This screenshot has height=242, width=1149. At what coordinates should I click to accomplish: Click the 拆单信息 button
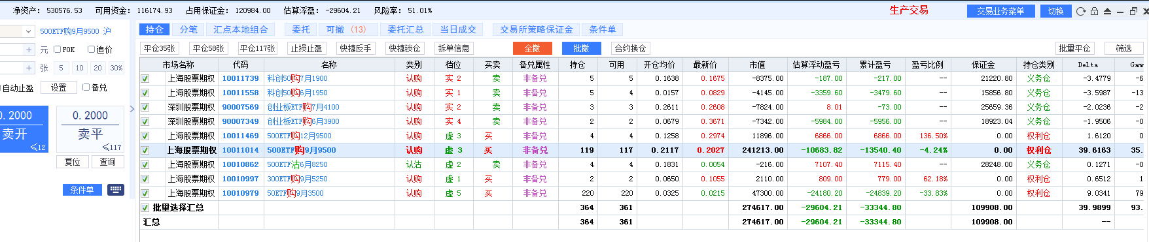(x=453, y=48)
